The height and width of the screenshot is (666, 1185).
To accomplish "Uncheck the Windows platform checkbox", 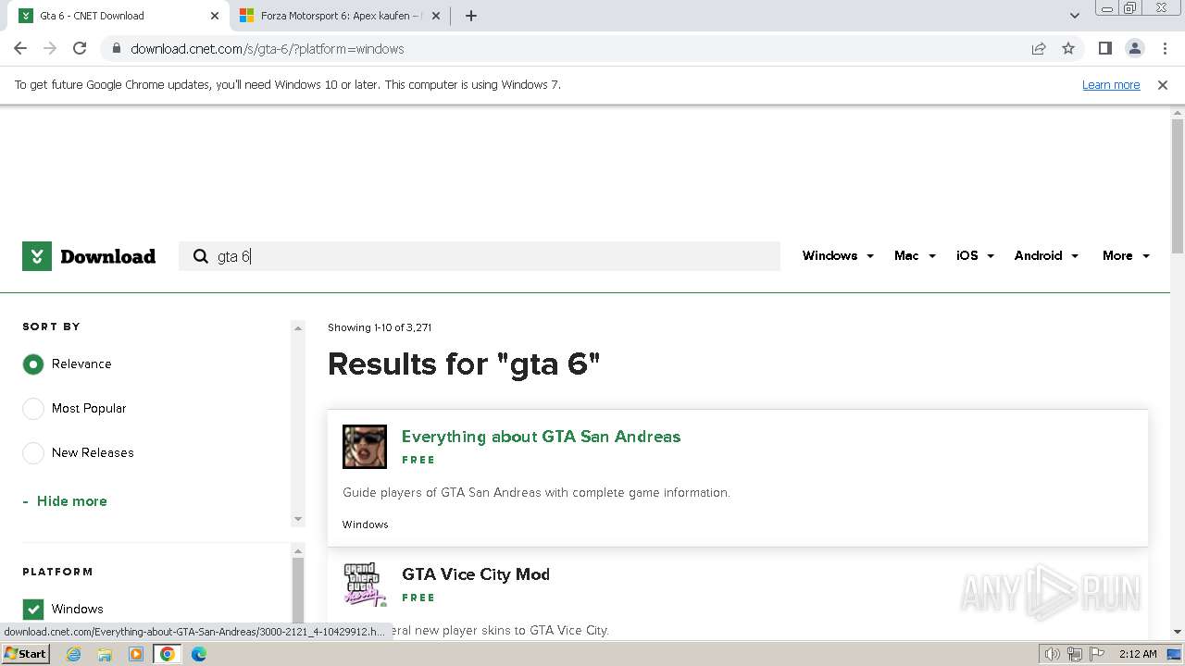I will pos(33,610).
